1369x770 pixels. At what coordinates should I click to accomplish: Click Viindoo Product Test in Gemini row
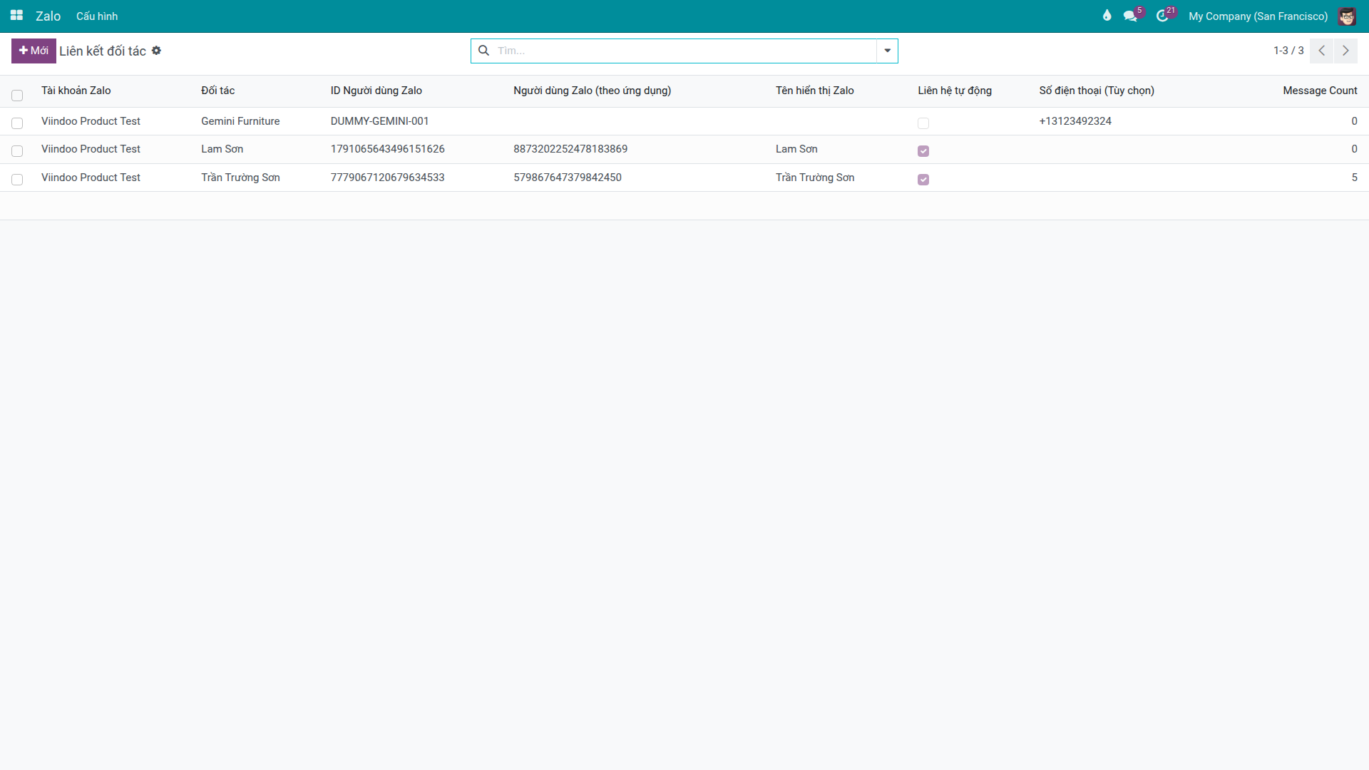[x=91, y=121]
